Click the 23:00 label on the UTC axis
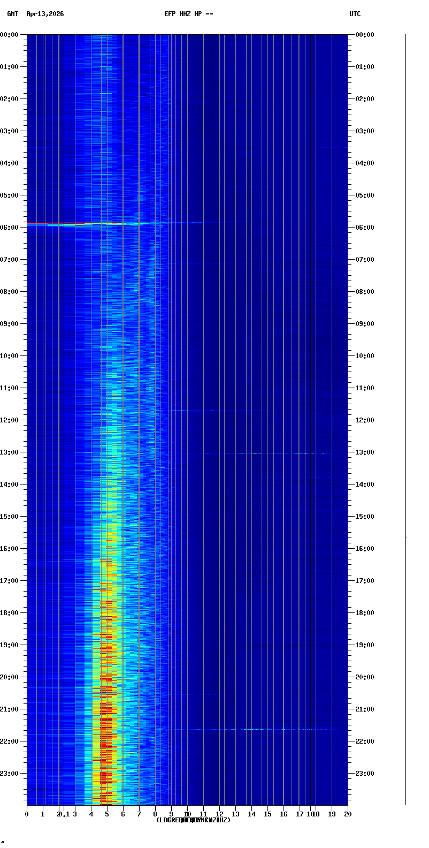The image size is (429, 848). 364,774
